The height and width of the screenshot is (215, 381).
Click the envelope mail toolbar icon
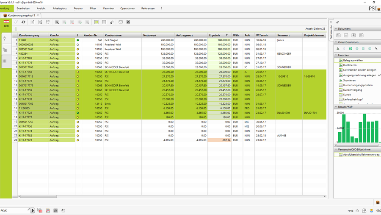pyautogui.click(x=121, y=22)
